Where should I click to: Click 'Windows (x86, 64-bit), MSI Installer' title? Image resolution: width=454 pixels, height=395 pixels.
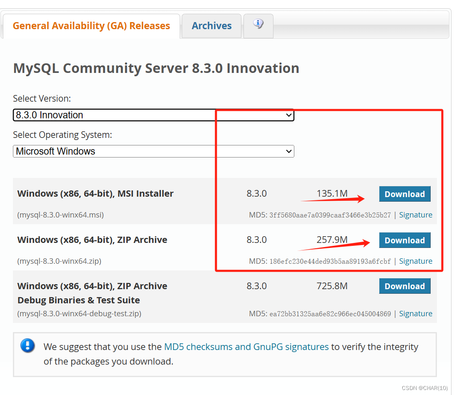click(x=95, y=194)
